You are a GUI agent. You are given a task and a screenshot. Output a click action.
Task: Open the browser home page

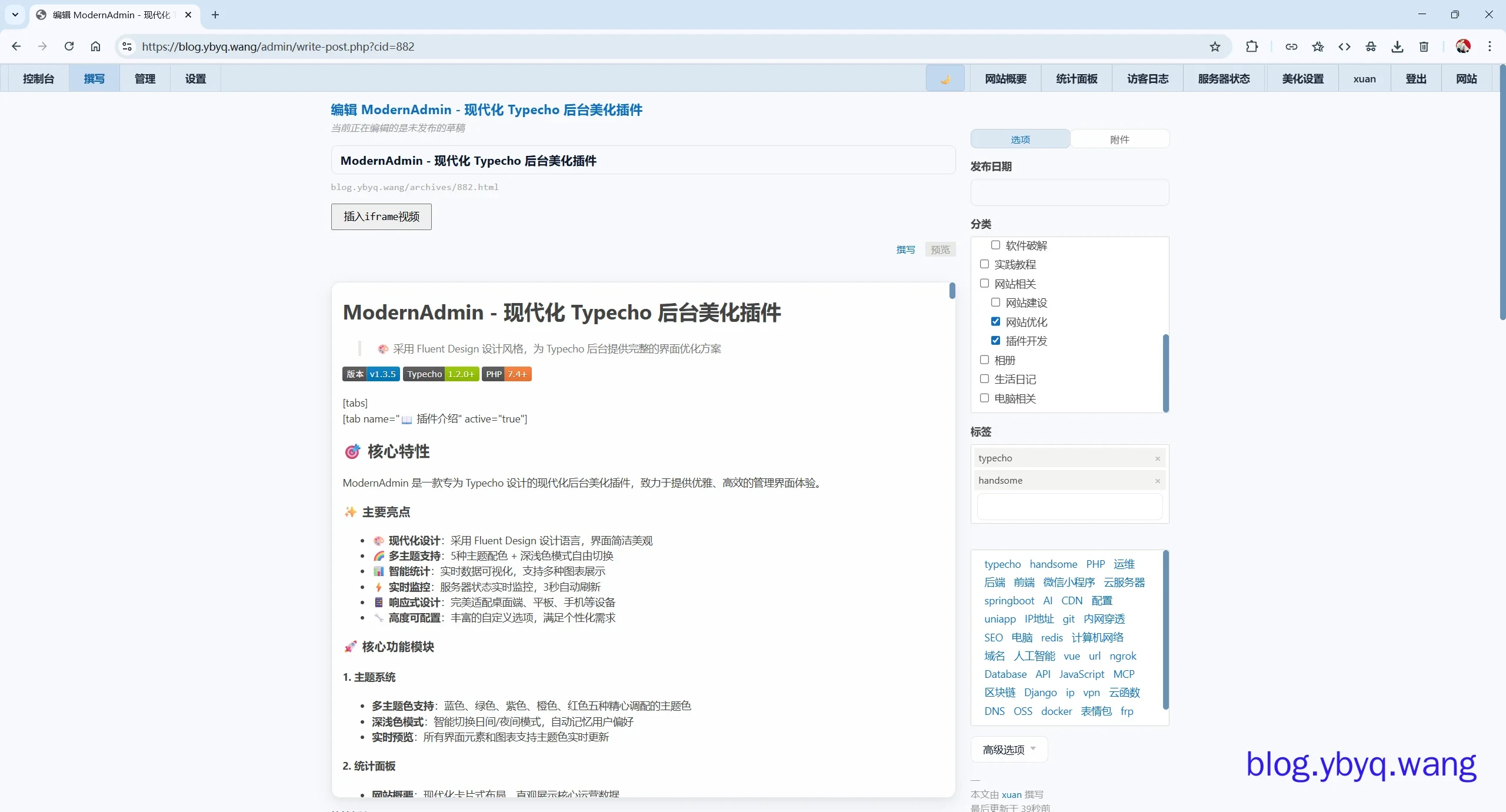pos(95,46)
